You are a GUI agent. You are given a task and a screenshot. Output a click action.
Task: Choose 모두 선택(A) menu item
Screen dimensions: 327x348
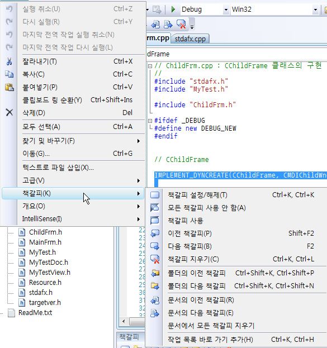click(73, 127)
